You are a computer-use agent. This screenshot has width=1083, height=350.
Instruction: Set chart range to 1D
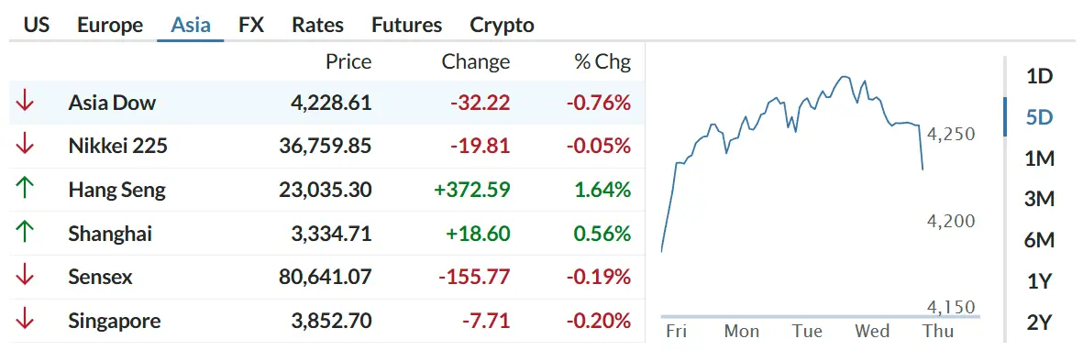pos(1039,76)
